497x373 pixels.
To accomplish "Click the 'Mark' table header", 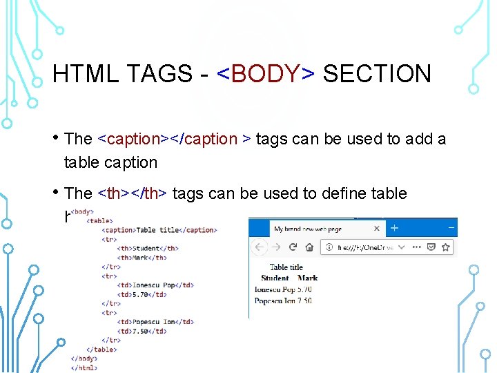I will coord(307,278).
